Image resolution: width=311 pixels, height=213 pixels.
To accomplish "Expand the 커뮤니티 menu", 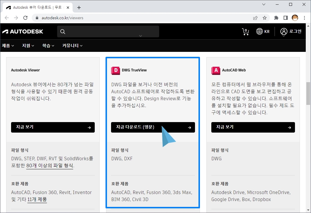I will click(x=72, y=46).
